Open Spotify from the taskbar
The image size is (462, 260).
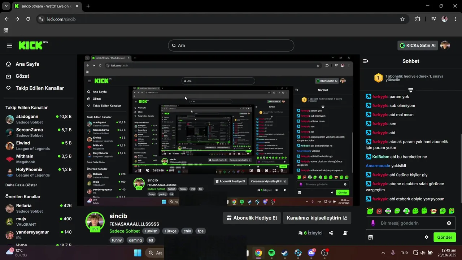tap(271, 253)
